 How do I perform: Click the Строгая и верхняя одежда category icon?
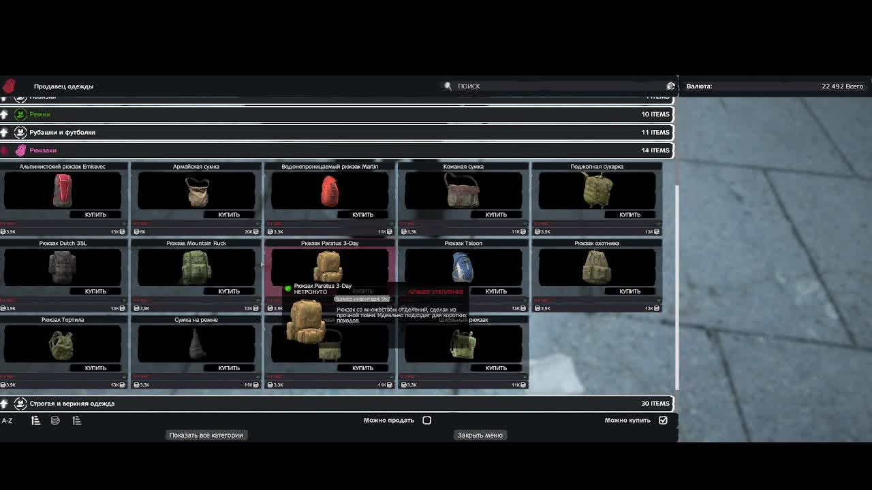20,404
